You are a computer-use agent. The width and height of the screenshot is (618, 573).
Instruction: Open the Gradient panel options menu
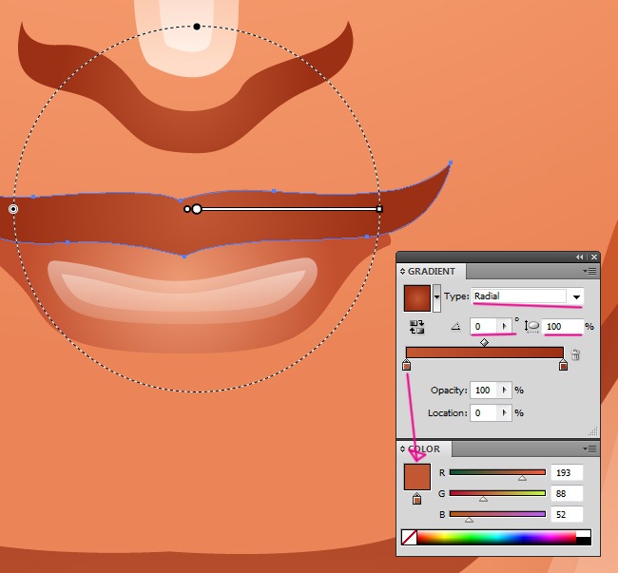[589, 272]
